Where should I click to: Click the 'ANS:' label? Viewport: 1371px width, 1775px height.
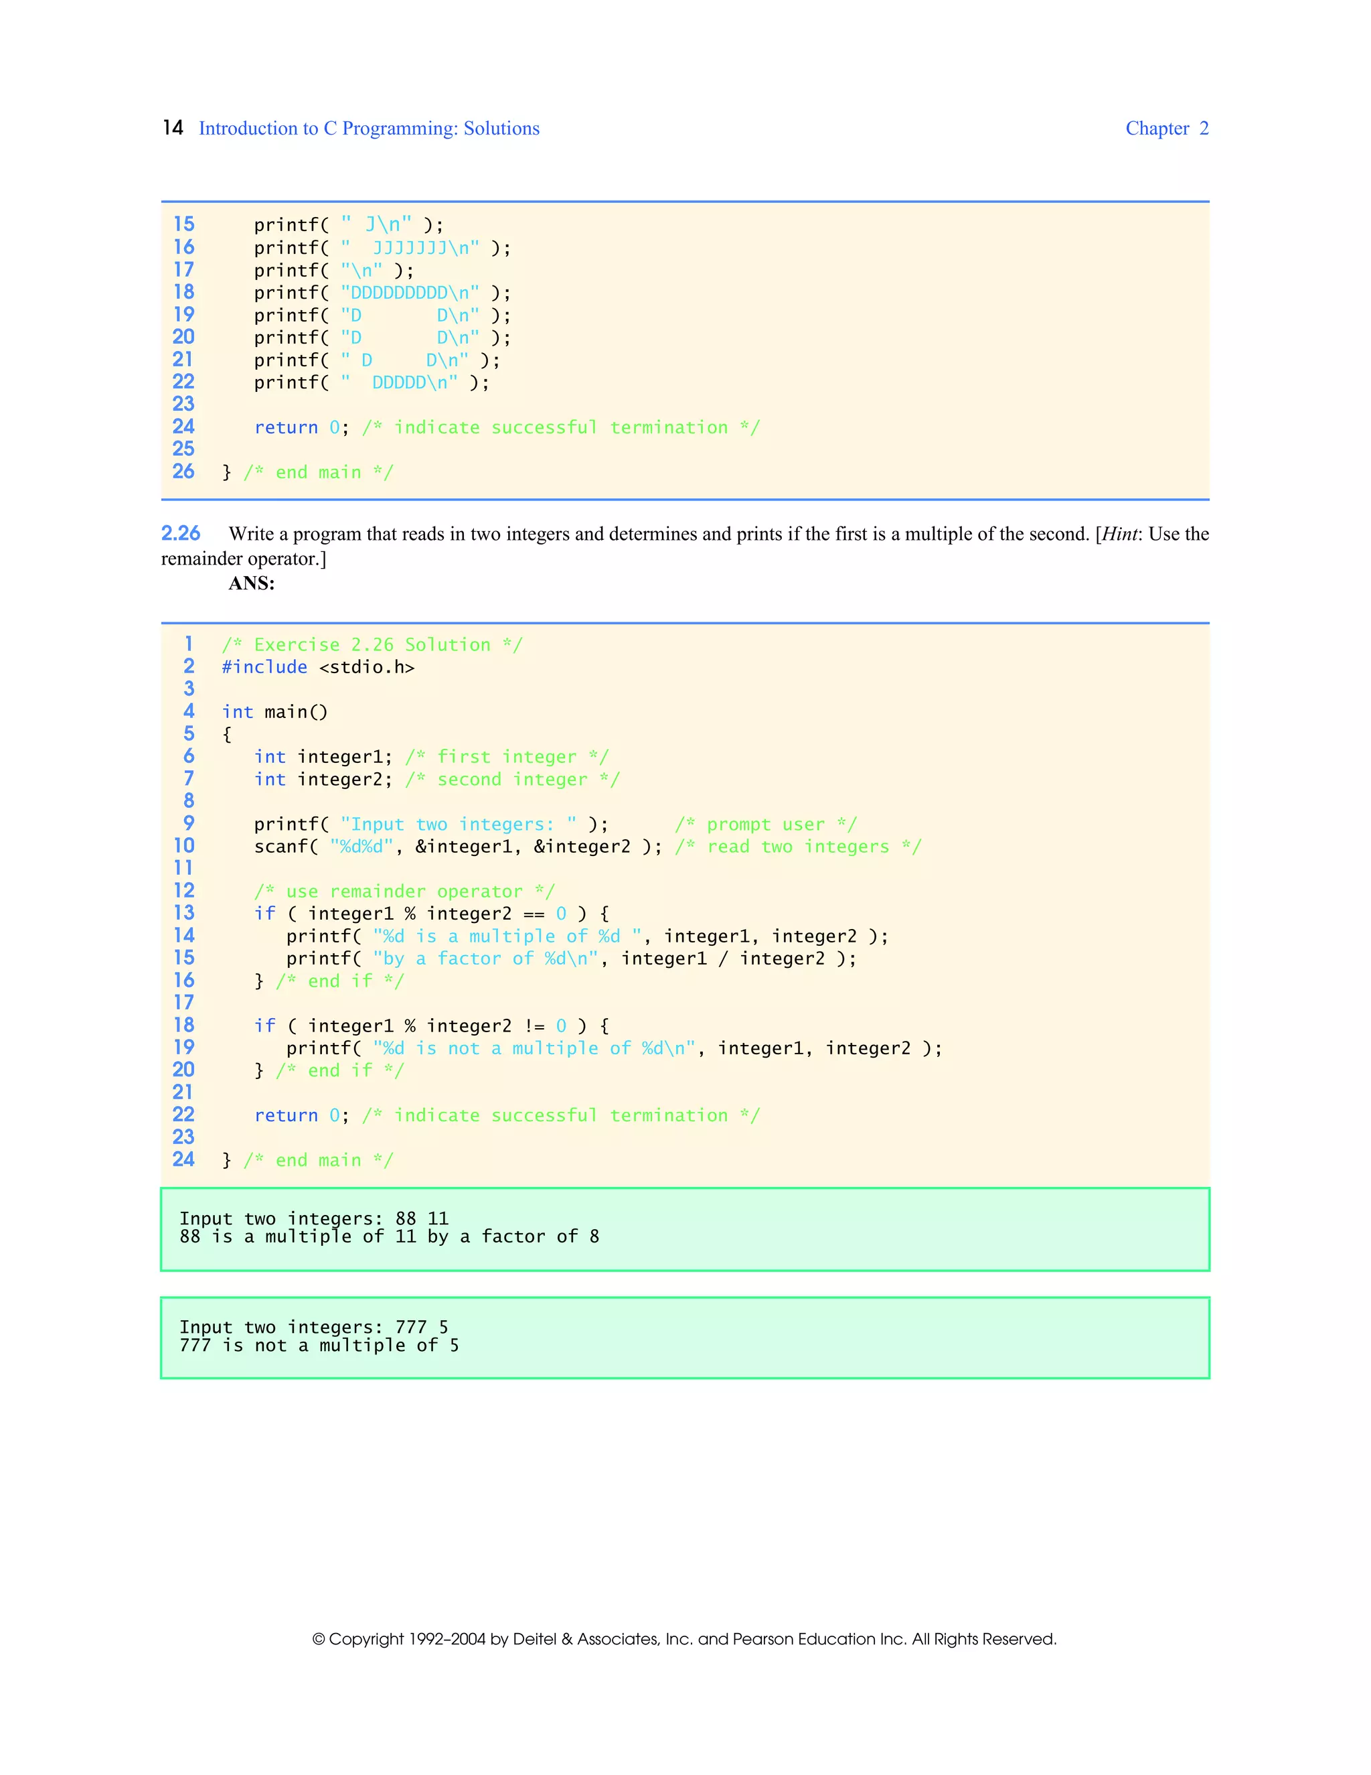(x=252, y=583)
